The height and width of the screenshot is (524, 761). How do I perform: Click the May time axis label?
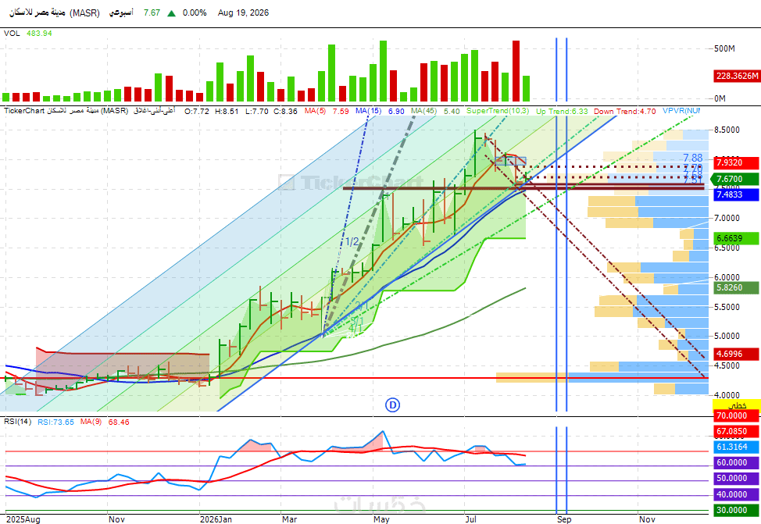[381, 519]
